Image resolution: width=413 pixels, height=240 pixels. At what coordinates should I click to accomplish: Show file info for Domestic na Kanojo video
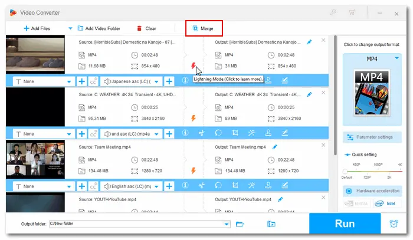point(185,80)
